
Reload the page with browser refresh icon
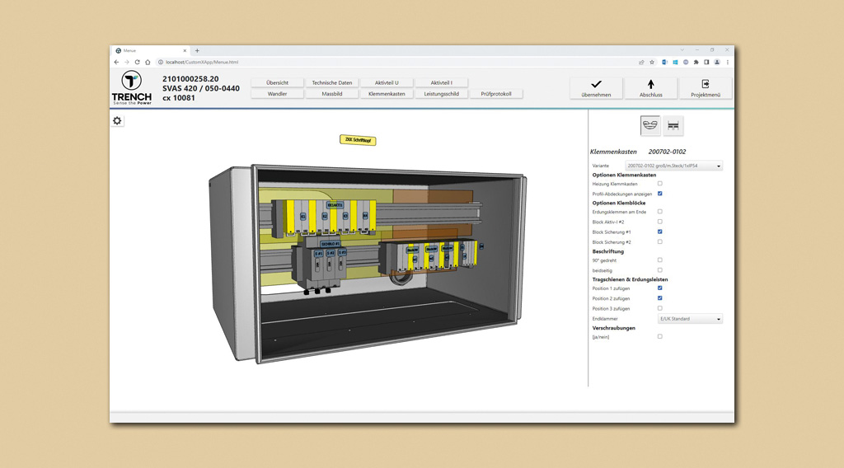point(137,62)
